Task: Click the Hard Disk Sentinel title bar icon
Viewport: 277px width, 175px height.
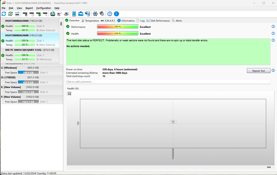Action: click(x=4, y=3)
